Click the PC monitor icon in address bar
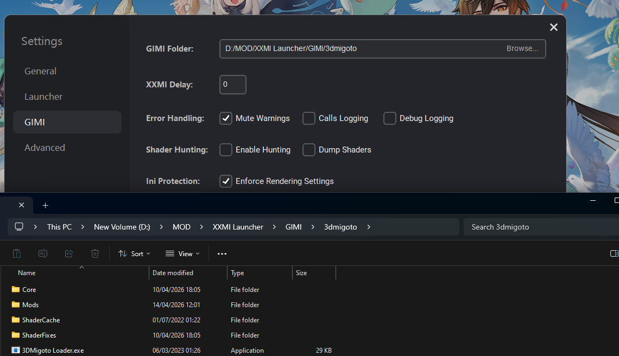This screenshot has width=619, height=356. (x=19, y=226)
